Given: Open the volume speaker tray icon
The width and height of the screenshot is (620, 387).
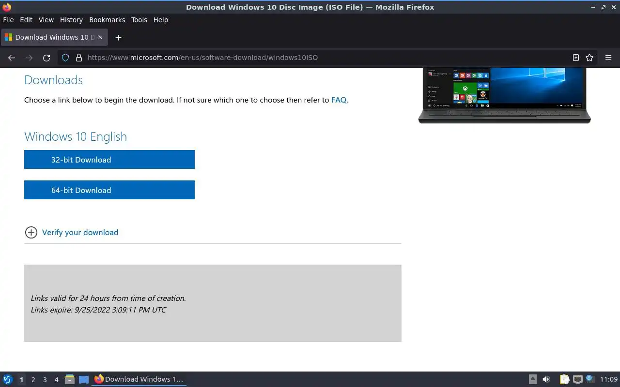Looking at the screenshot, I should [x=546, y=379].
